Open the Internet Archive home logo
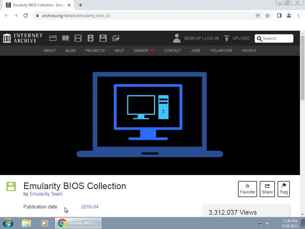Image resolution: width=305 pixels, height=229 pixels. [x=23, y=38]
